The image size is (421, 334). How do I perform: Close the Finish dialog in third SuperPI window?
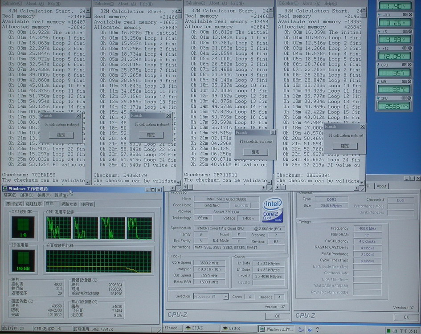click(273, 132)
